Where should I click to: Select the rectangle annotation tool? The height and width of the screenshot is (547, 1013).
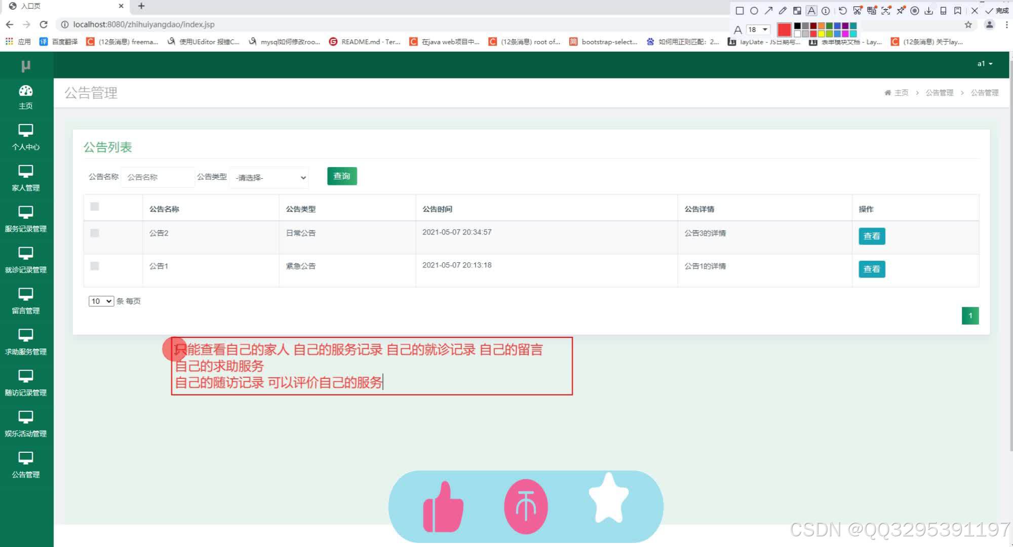(x=740, y=11)
